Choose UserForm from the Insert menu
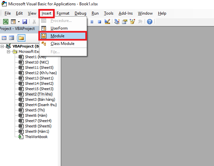Viewport: 214px width, 166px height. pyautogui.click(x=63, y=28)
